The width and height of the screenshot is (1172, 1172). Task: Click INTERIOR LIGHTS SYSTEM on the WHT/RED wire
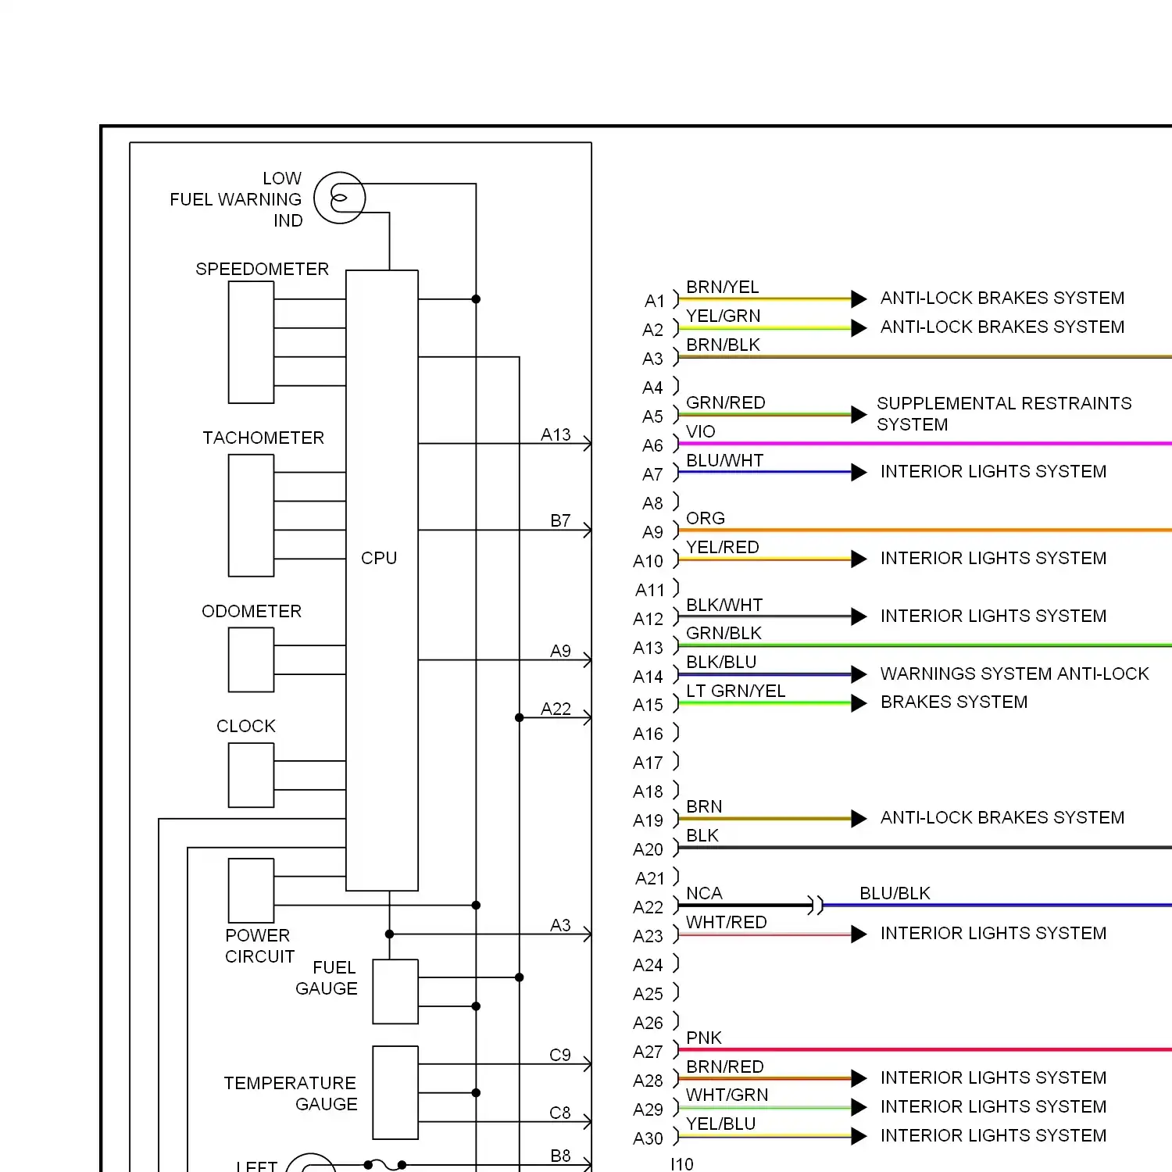994,933
